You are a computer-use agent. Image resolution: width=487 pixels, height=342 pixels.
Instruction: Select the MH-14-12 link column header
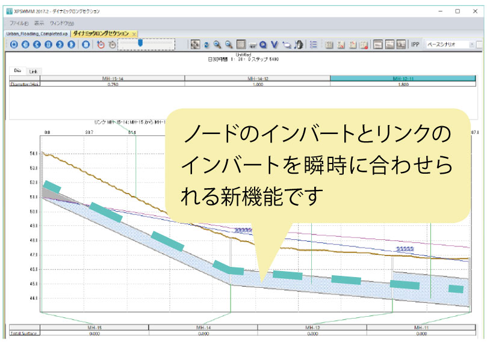point(258,79)
